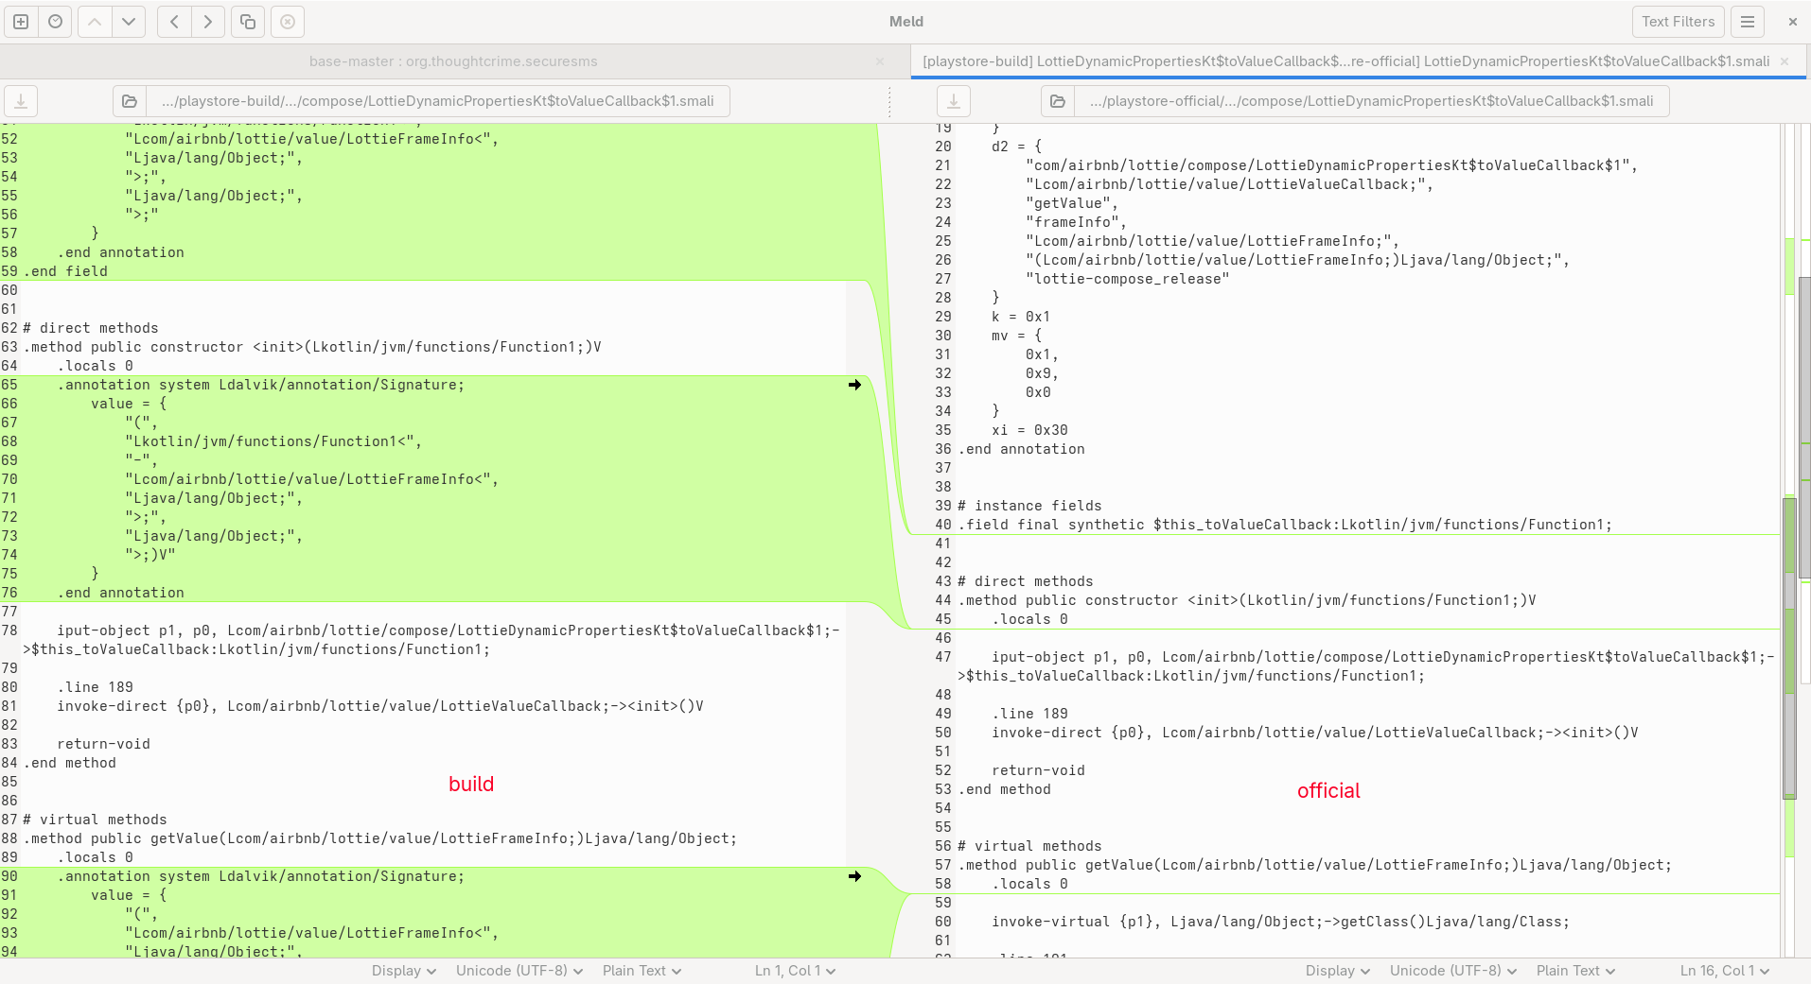Open right pane Unicode (UTF-8) encoding dropdown
This screenshot has height=984, width=1811.
[1453, 971]
